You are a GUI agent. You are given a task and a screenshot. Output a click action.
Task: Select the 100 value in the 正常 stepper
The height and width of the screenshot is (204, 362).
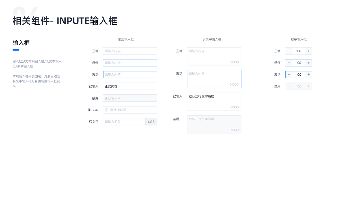[298, 51]
